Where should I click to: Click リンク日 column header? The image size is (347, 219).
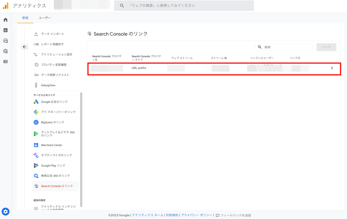[295, 58]
